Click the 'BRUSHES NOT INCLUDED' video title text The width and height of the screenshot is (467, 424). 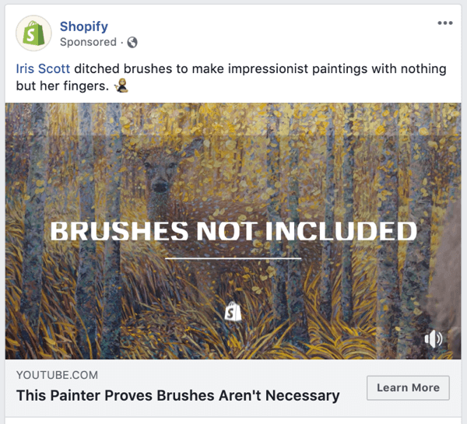coord(233,231)
